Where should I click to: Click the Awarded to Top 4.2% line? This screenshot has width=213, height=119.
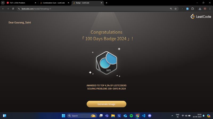click(106, 85)
